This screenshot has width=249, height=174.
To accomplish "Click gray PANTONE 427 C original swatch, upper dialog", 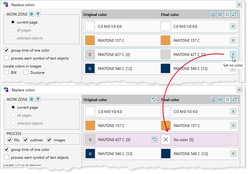I will pos(90,54).
